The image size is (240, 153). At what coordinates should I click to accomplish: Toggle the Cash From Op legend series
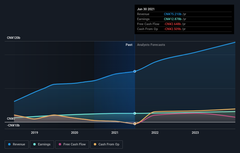pos(106,145)
